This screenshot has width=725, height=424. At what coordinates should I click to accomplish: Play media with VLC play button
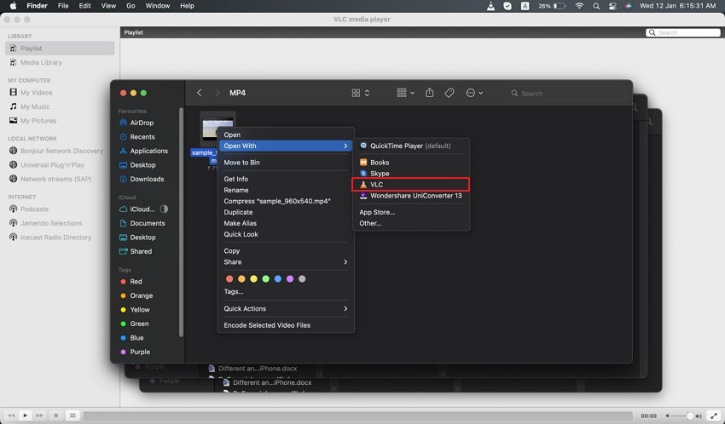point(25,415)
